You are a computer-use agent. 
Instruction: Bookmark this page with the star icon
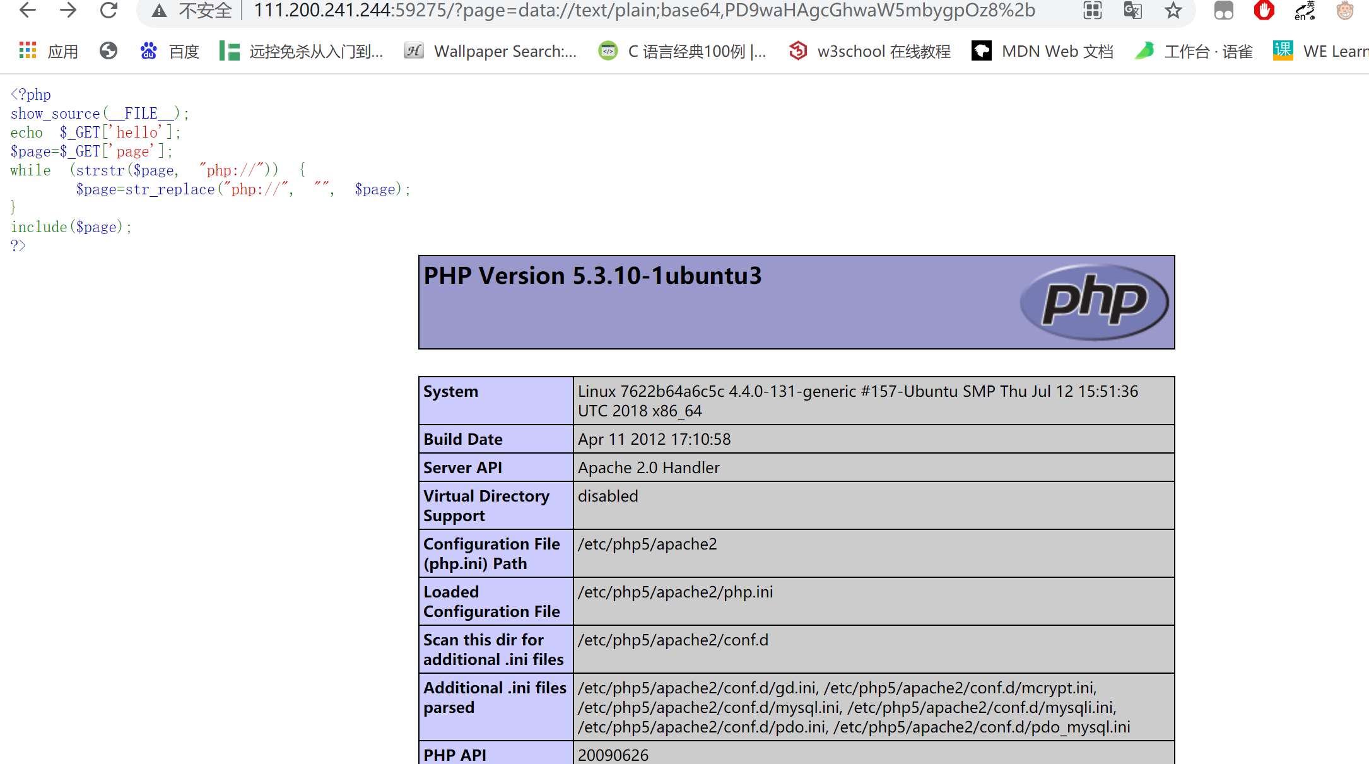pyautogui.click(x=1173, y=11)
